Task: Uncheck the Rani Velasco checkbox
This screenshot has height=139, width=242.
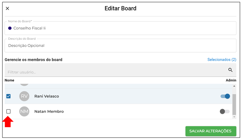Action: tap(9, 96)
